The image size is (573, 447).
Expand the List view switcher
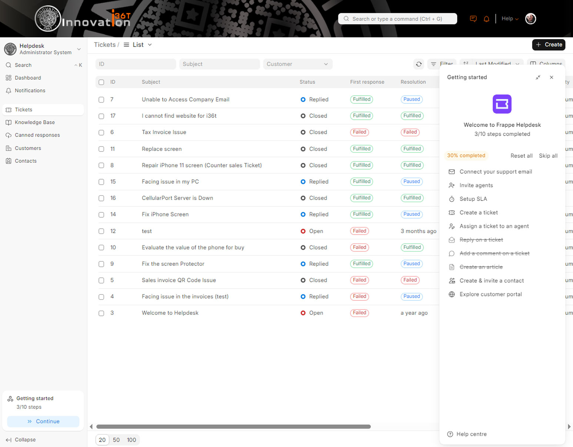[x=138, y=45]
